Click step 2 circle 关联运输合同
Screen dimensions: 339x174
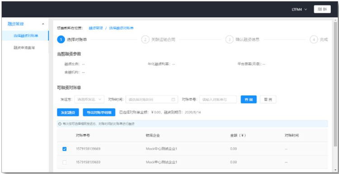pos(145,40)
